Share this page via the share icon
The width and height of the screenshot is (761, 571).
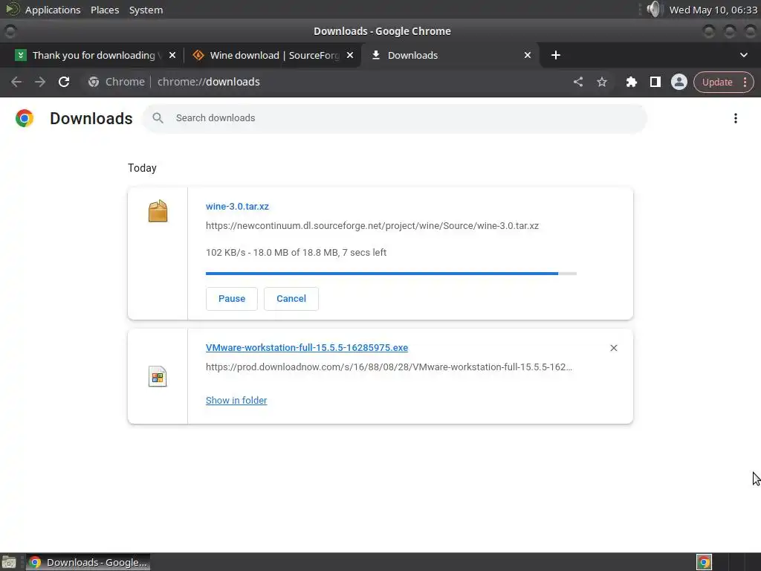[x=577, y=82]
